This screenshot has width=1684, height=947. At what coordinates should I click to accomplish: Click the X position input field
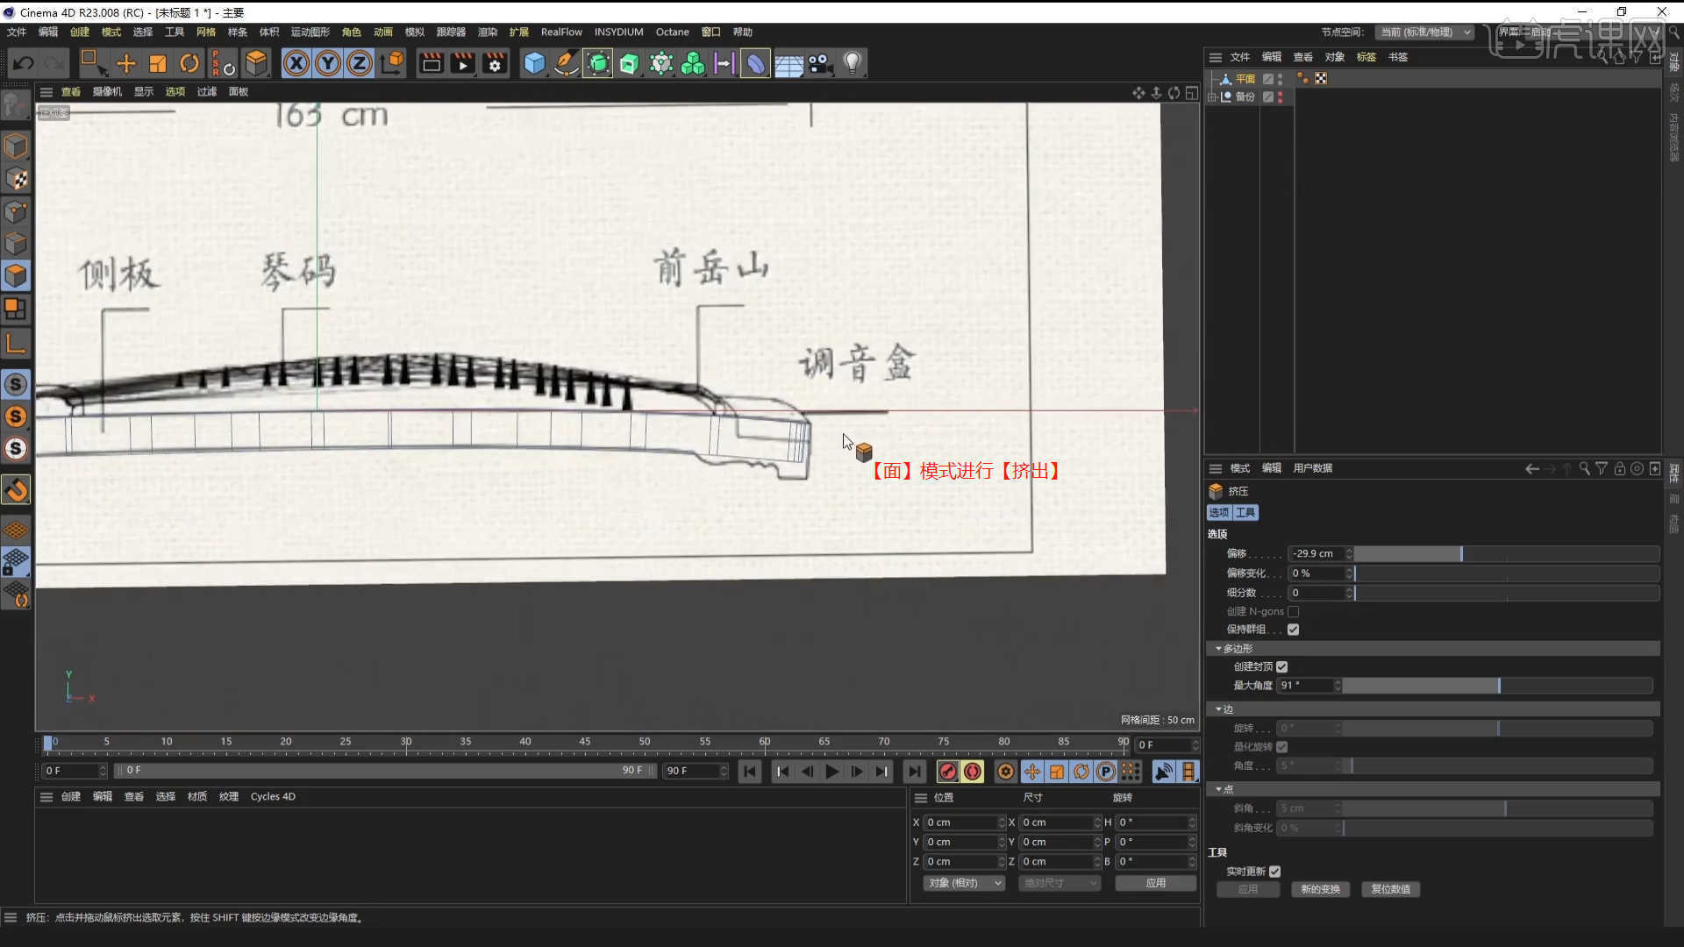(962, 822)
